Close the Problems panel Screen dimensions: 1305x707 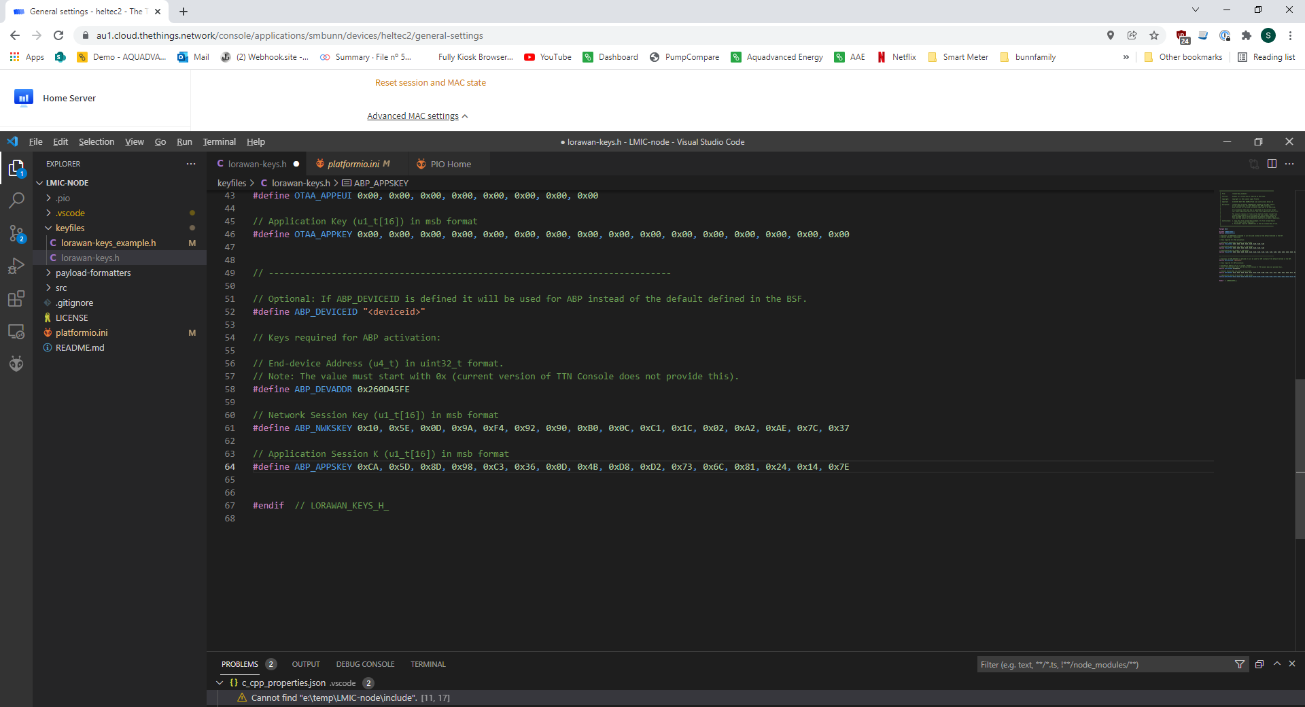(x=1292, y=663)
